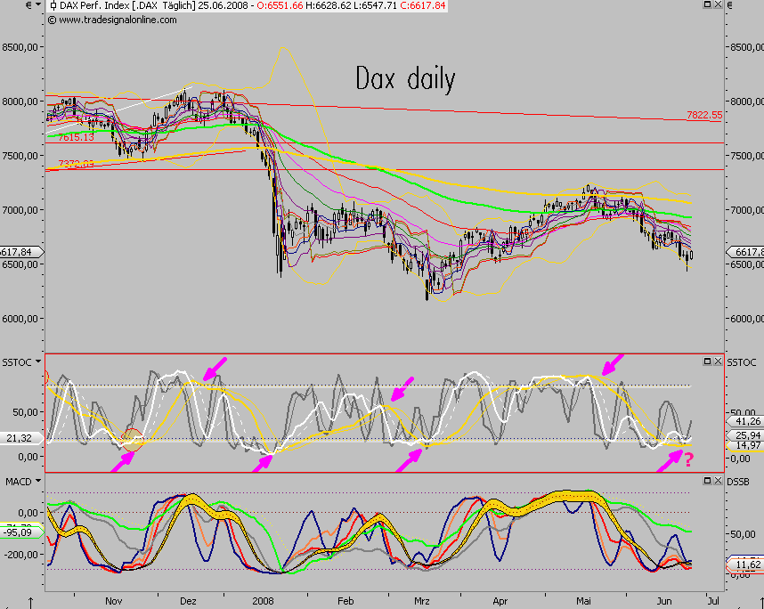Maximize the SSTOC indicator pane
764x609 pixels.
[708, 361]
